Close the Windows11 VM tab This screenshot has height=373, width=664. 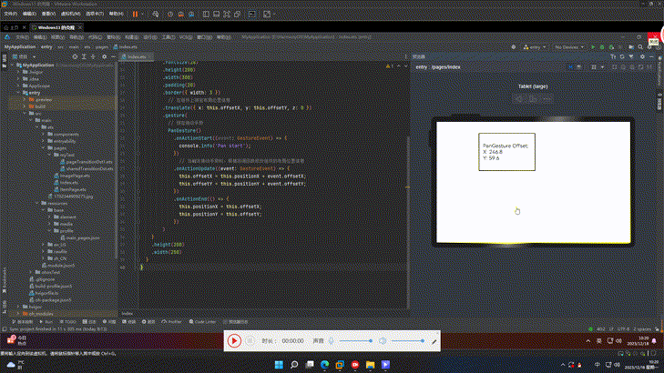click(79, 27)
